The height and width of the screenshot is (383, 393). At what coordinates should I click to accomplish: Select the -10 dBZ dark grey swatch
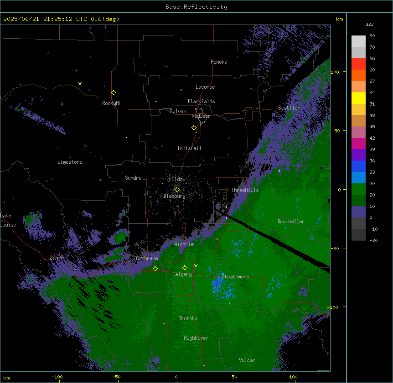pos(358,235)
